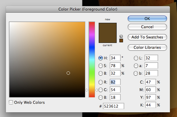Click the R field showing 82

coord(115,82)
